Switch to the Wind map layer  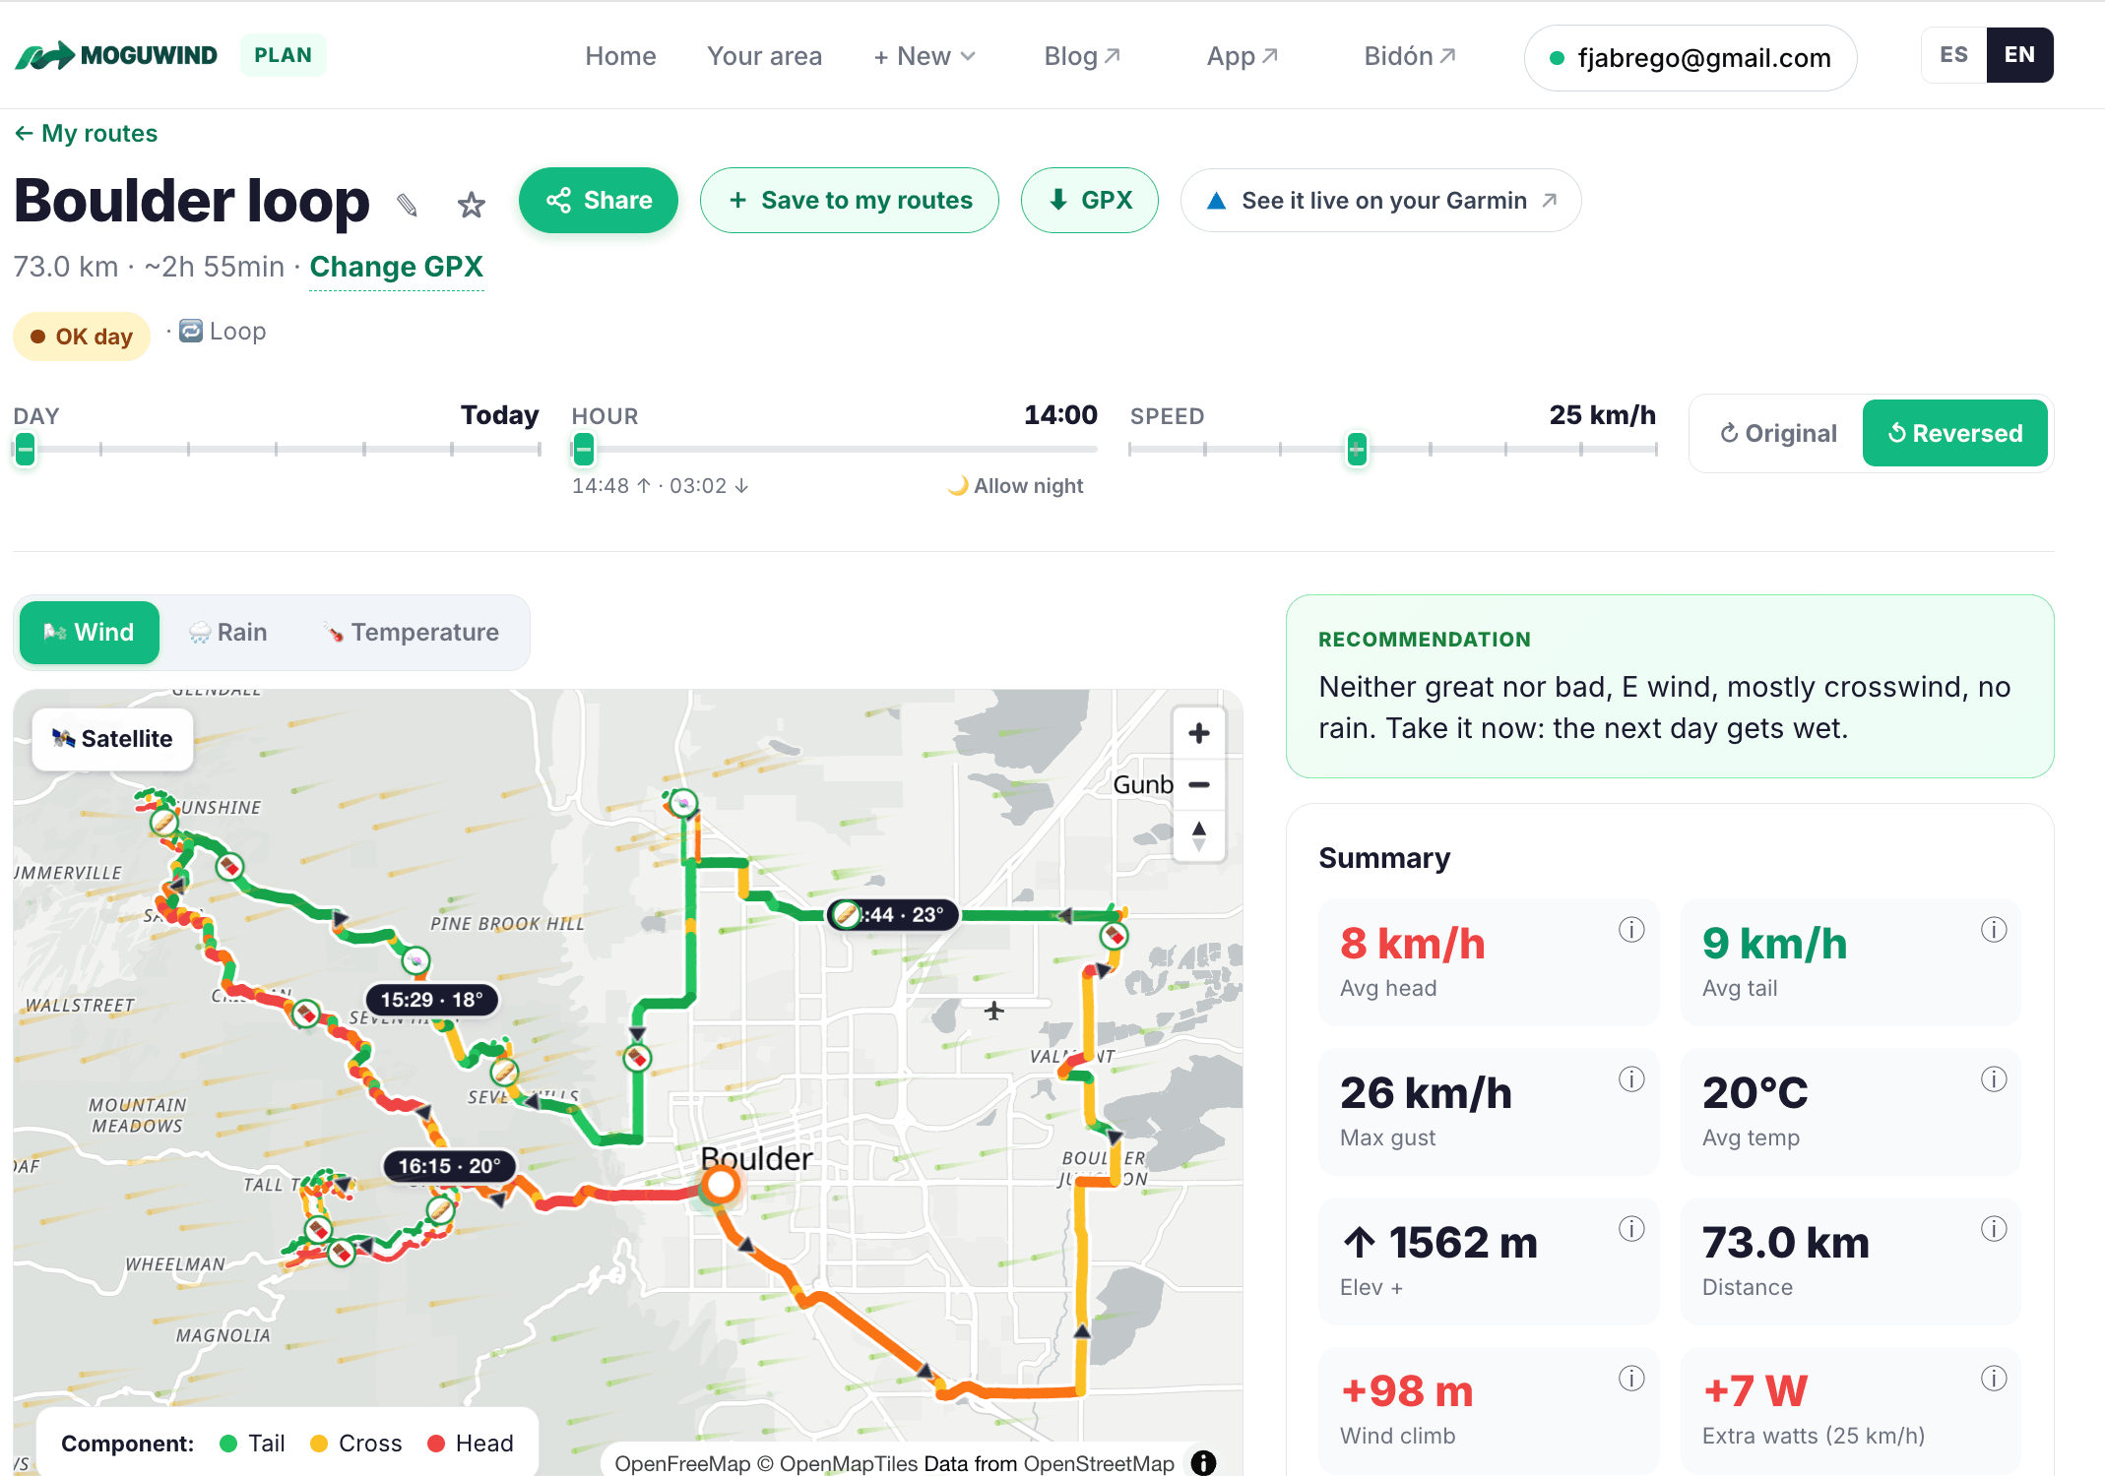(x=90, y=632)
